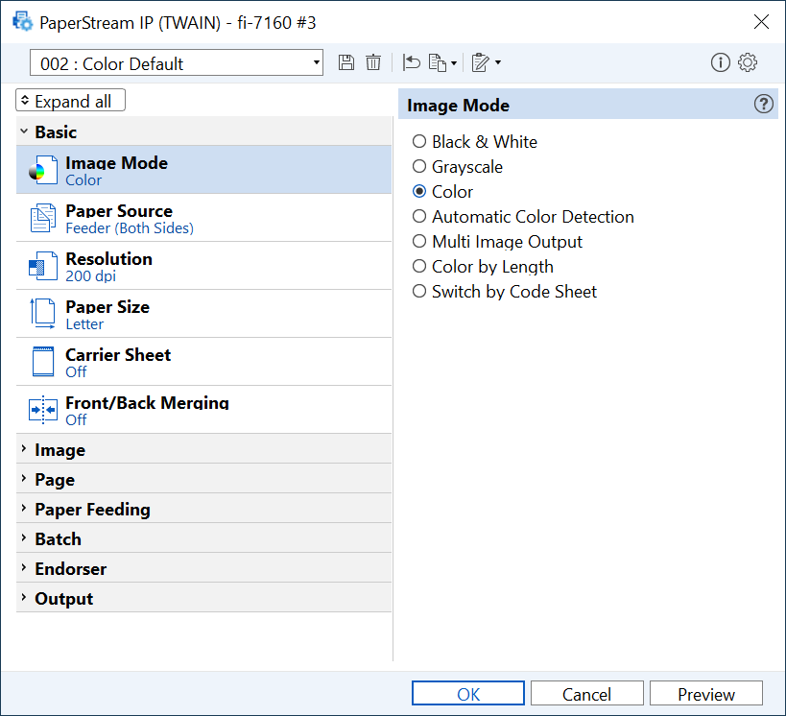
Task: Click the Image Mode color document icon
Action: pos(43,170)
